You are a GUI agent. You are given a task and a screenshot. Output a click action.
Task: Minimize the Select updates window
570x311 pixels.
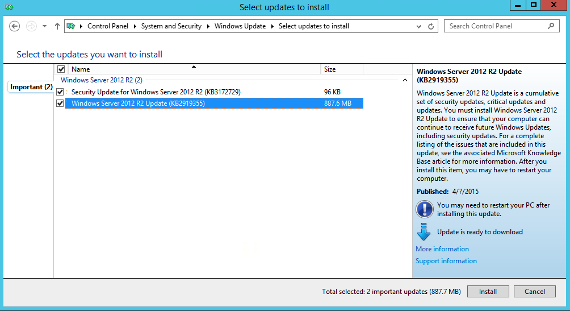518,5
